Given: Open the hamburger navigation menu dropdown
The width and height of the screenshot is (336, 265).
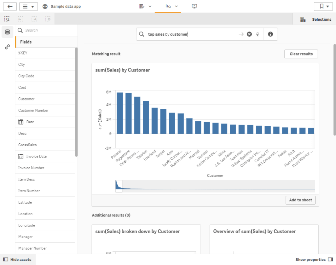Looking at the screenshot, I should pyautogui.click(x=29, y=6).
